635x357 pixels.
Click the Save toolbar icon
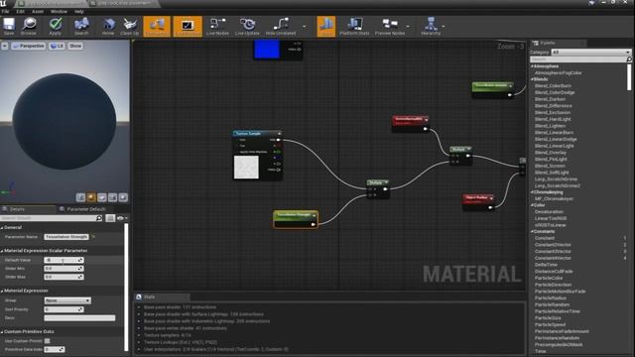9,26
